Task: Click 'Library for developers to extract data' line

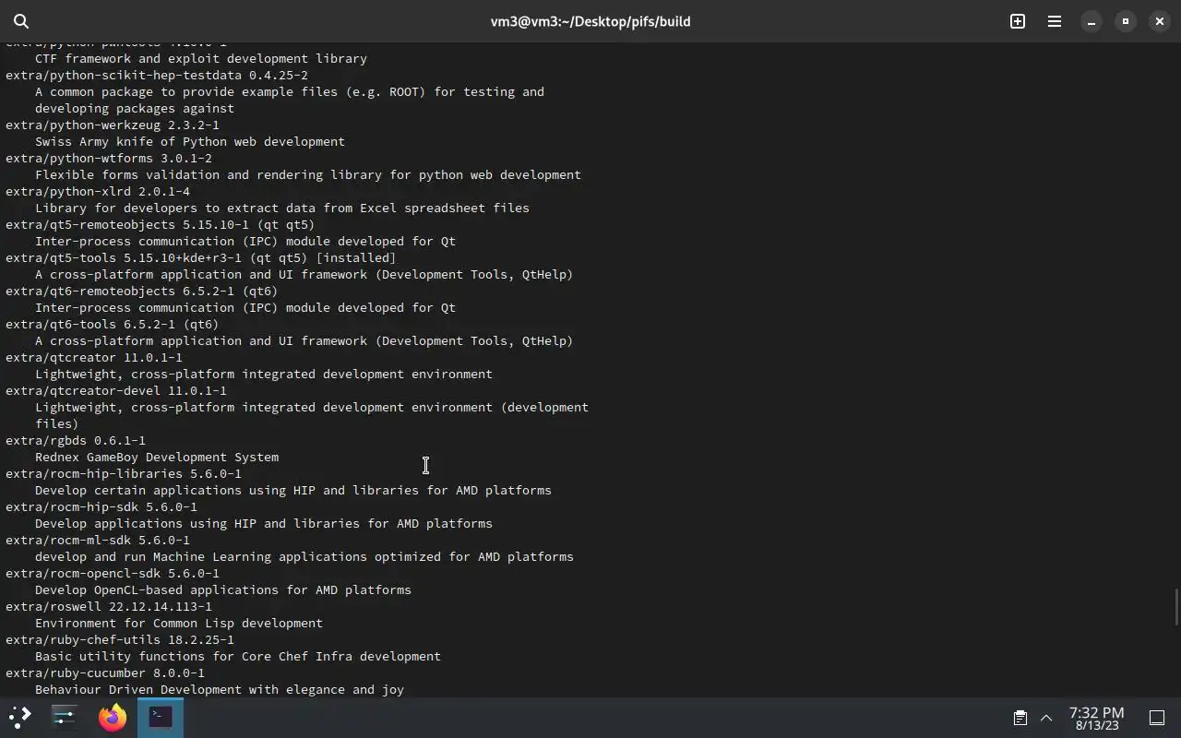Action: coord(282,208)
